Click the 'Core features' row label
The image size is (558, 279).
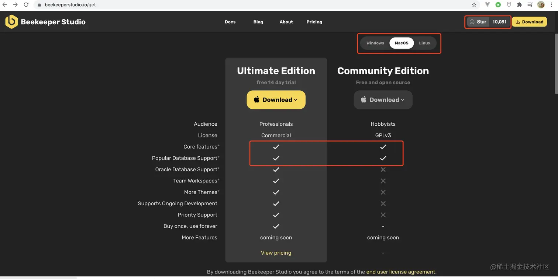pyautogui.click(x=201, y=147)
